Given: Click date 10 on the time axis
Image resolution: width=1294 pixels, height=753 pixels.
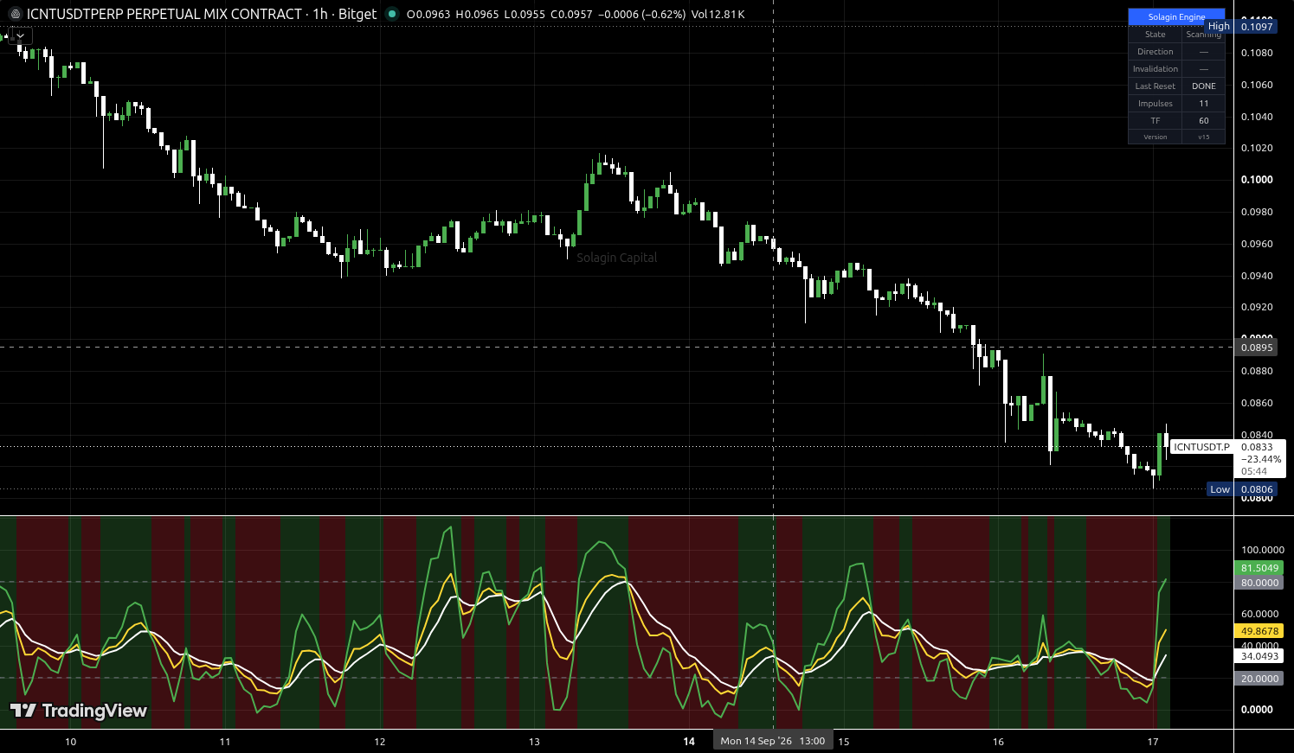Looking at the screenshot, I should pyautogui.click(x=71, y=742).
